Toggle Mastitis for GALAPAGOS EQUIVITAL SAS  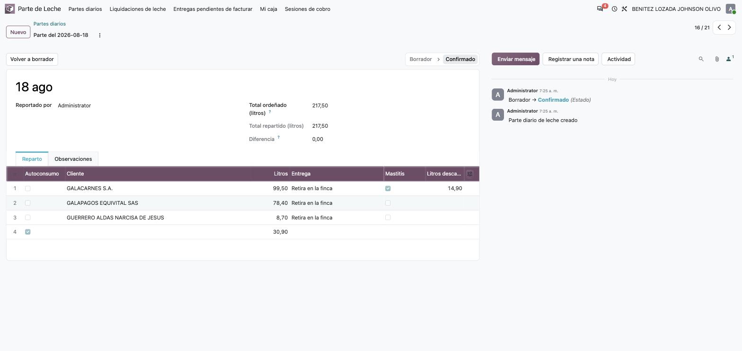pos(388,203)
